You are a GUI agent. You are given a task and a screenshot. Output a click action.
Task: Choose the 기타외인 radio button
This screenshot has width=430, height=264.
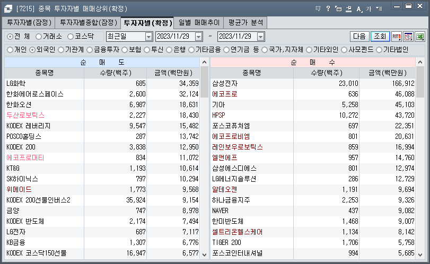309,50
